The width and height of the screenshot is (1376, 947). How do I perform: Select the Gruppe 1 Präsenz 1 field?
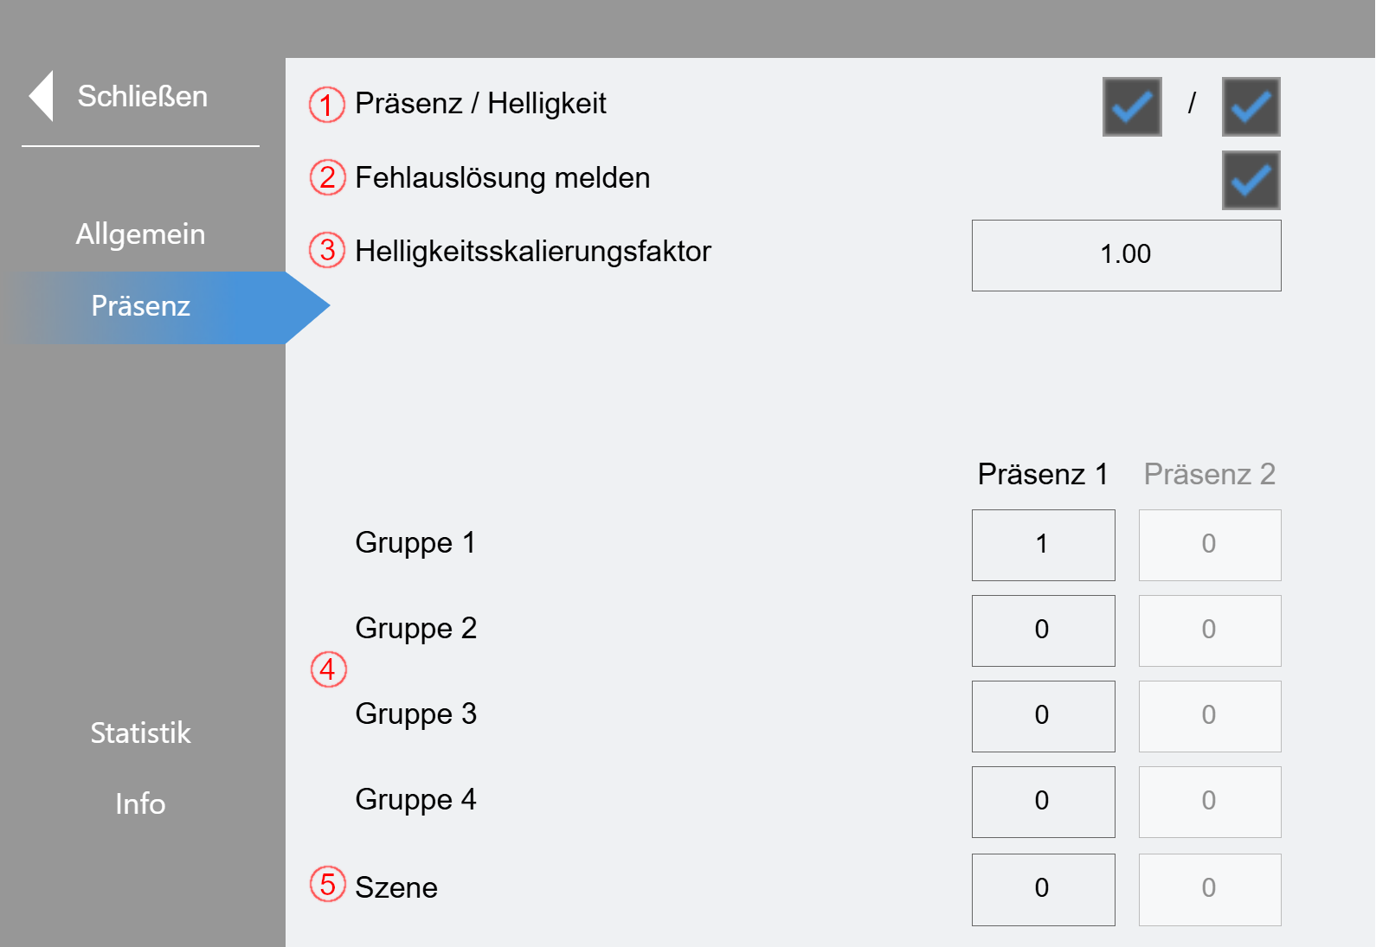point(1043,545)
